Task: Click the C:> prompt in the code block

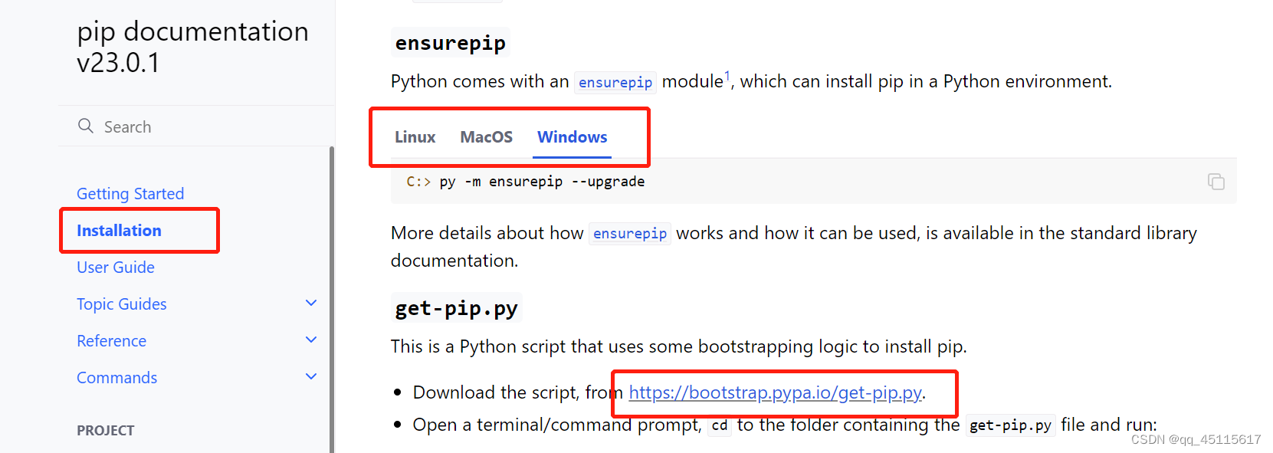Action: pos(417,182)
